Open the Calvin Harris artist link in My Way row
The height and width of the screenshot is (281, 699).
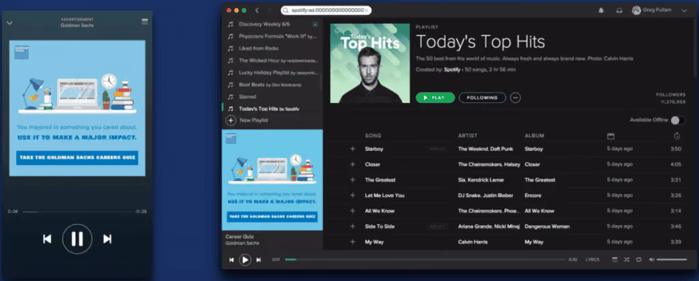472,242
